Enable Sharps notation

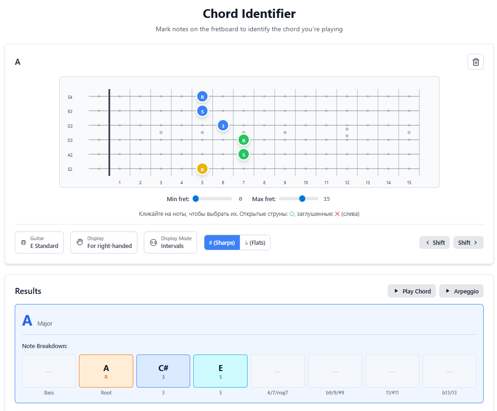(222, 242)
